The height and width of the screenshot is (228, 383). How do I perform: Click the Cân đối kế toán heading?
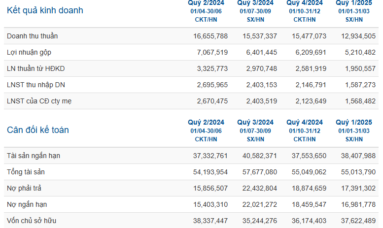[38, 130]
